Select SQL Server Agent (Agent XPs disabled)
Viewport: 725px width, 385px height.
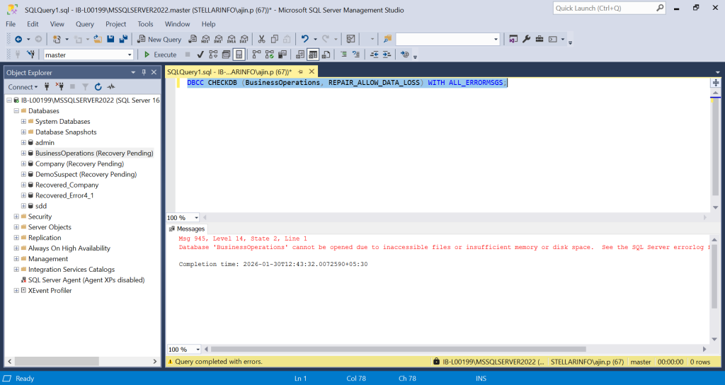(86, 280)
